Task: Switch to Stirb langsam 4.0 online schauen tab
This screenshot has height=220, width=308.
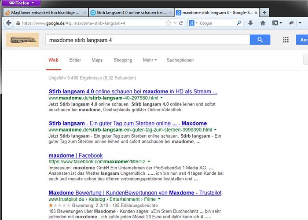Action: 131,13
